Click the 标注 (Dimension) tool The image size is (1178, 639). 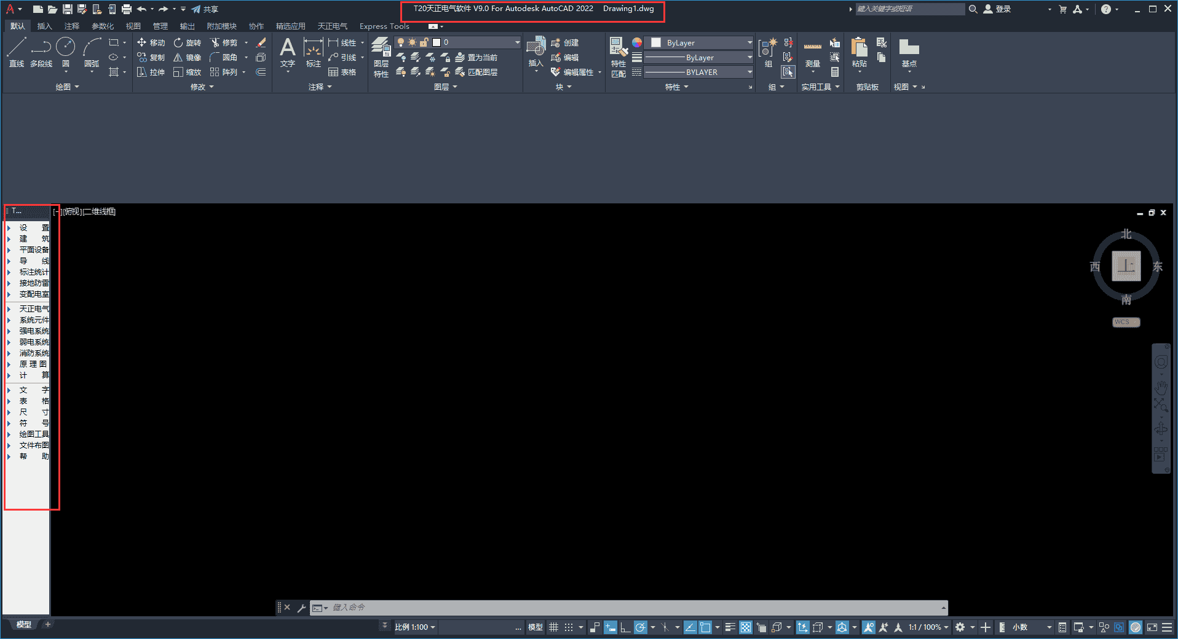pos(314,53)
